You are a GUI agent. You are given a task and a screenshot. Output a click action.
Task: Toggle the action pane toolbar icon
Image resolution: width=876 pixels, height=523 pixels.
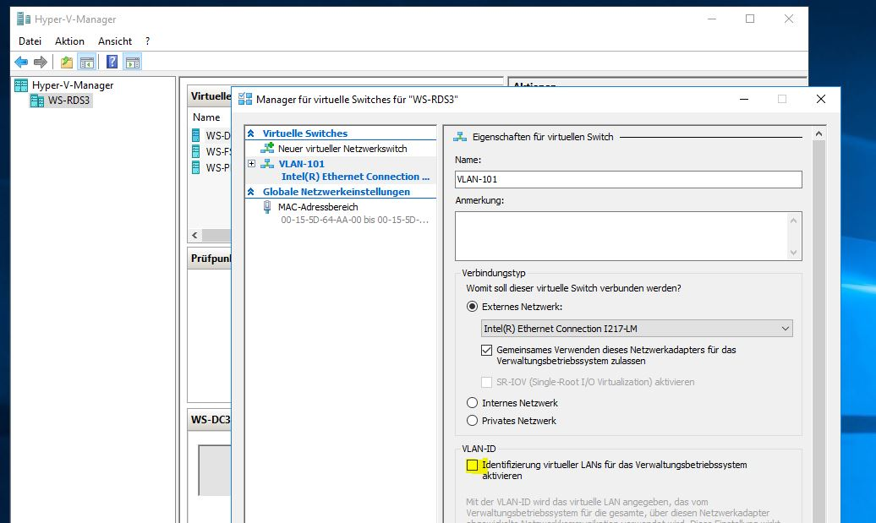(x=133, y=62)
